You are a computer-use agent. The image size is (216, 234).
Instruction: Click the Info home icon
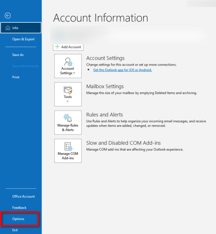pos(8,28)
